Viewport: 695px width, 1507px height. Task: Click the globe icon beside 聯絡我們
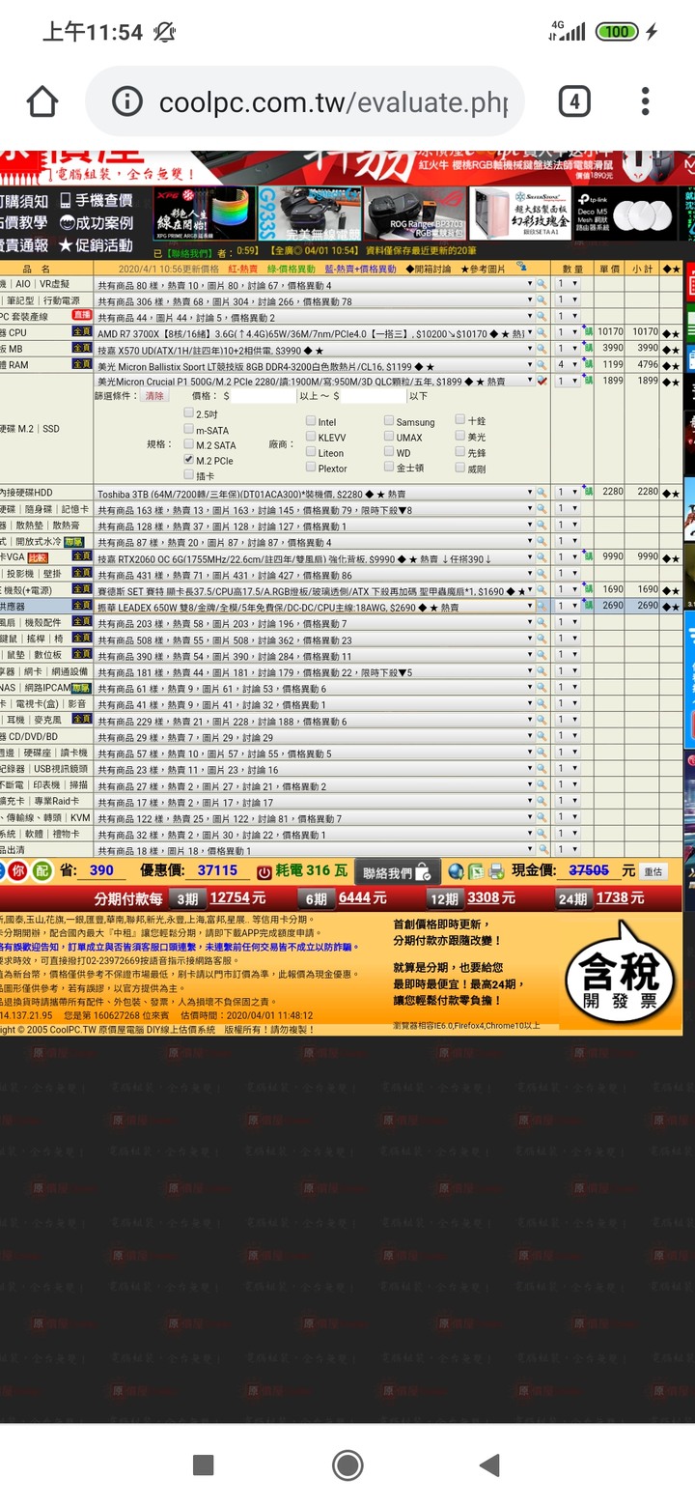coord(457,871)
